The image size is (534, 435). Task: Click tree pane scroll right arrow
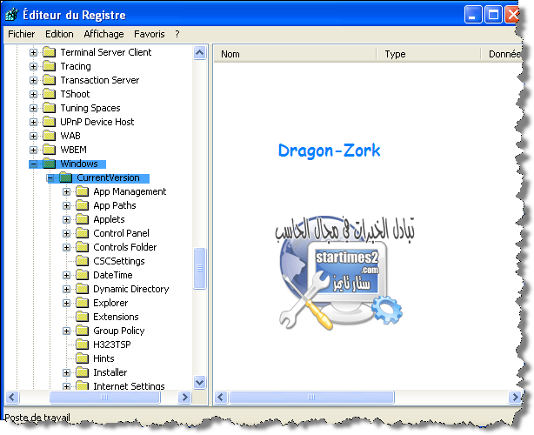(x=184, y=397)
